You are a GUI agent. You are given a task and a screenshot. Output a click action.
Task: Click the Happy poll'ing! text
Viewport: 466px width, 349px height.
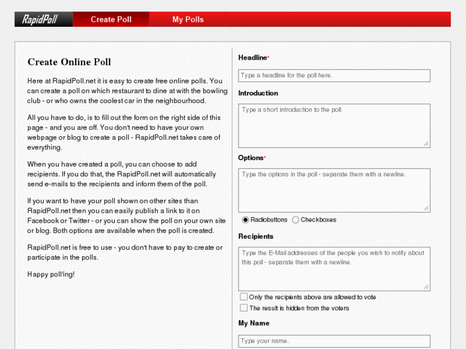pyautogui.click(x=51, y=275)
